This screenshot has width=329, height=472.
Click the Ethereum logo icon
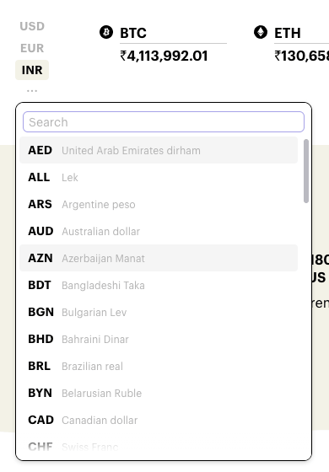click(x=261, y=32)
